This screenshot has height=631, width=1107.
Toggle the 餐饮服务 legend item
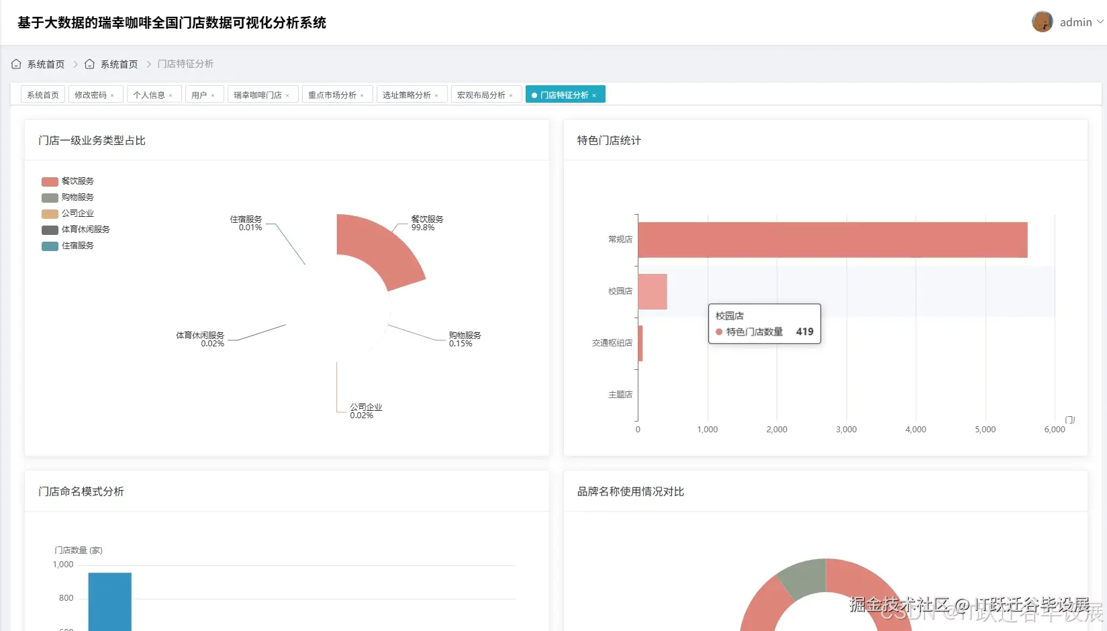tap(68, 181)
